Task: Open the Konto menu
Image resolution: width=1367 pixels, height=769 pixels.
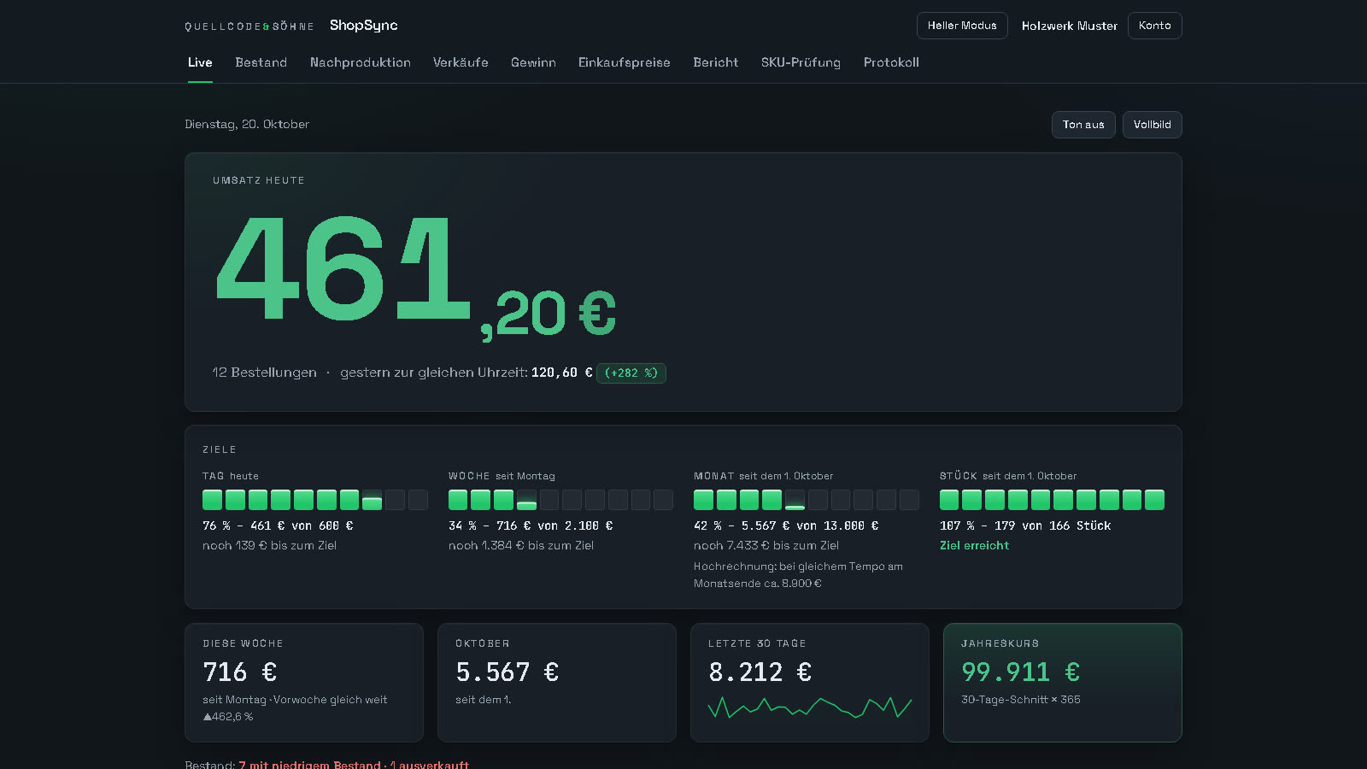Action: click(x=1155, y=26)
